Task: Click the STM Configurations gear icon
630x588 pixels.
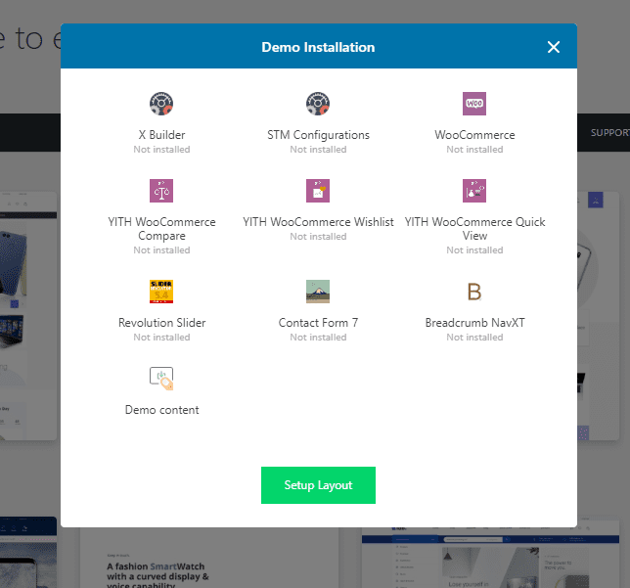Action: coord(318,104)
